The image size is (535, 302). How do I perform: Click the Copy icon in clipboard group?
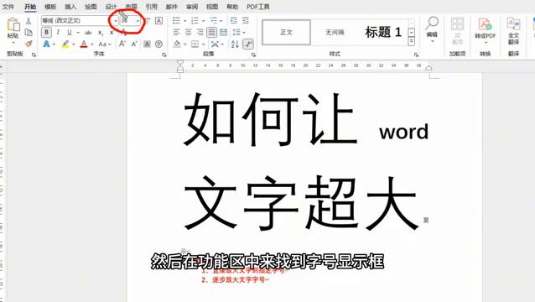point(29,33)
